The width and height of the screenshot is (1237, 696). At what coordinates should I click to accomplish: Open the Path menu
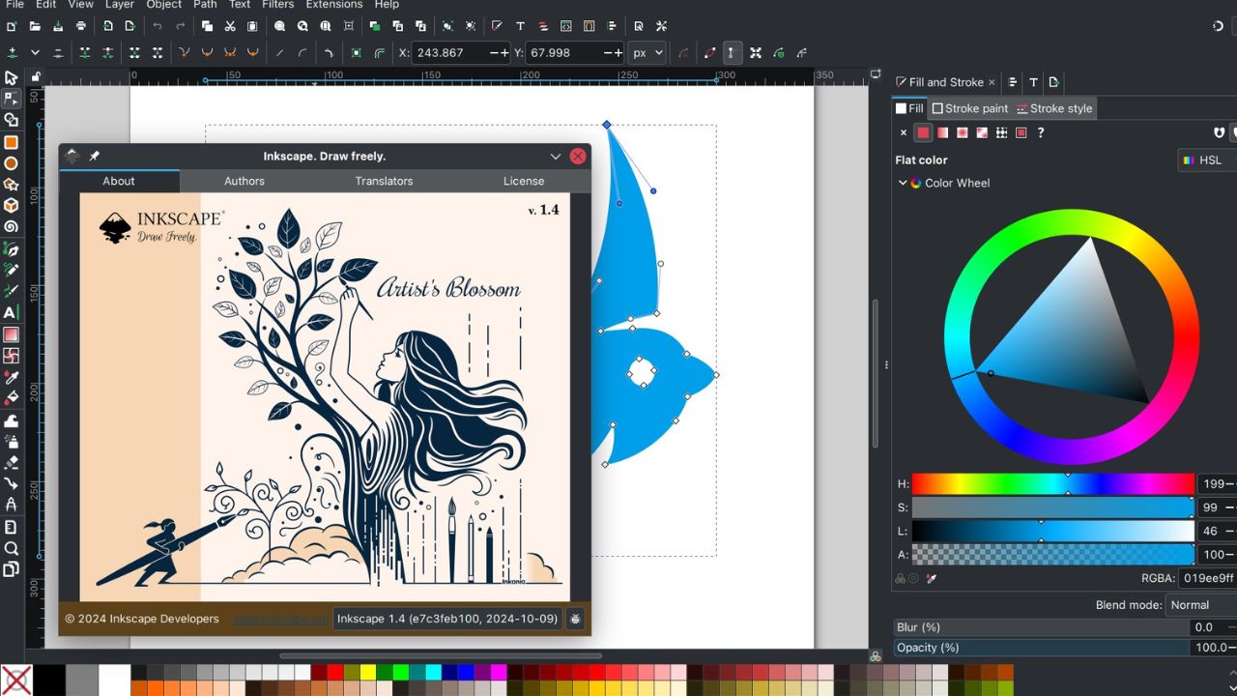pyautogui.click(x=205, y=5)
